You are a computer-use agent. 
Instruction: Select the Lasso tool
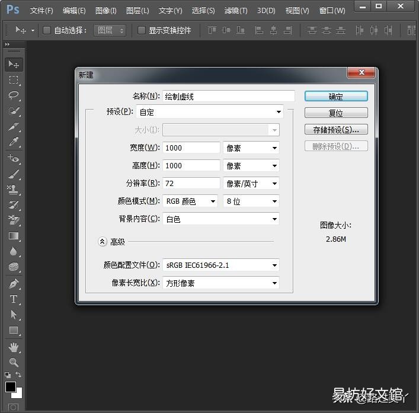[x=14, y=95]
